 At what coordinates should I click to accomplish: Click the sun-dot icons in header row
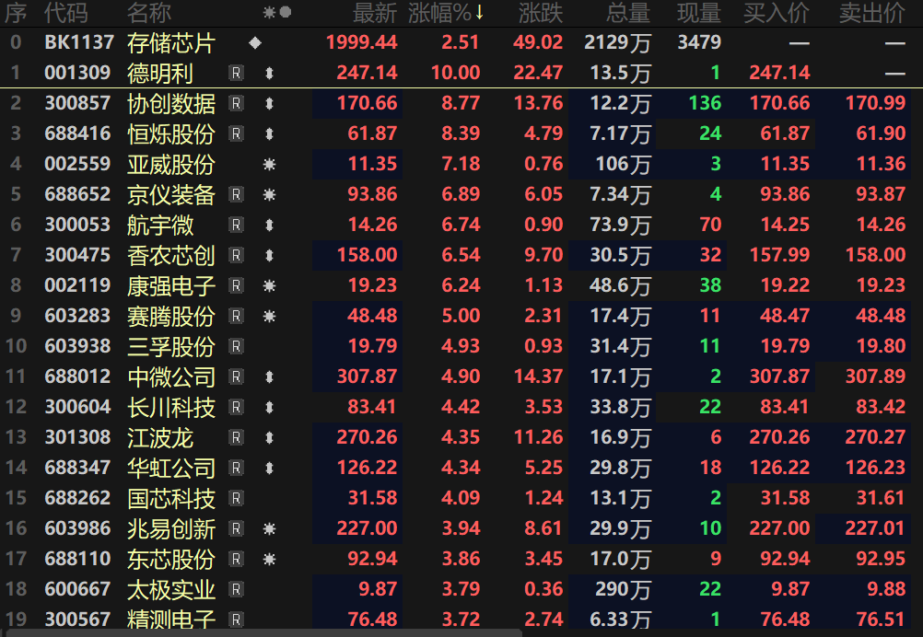click(276, 12)
